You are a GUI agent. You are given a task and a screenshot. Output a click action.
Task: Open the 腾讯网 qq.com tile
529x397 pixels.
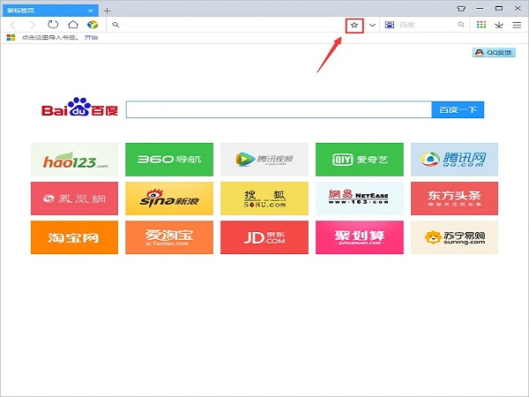(454, 160)
